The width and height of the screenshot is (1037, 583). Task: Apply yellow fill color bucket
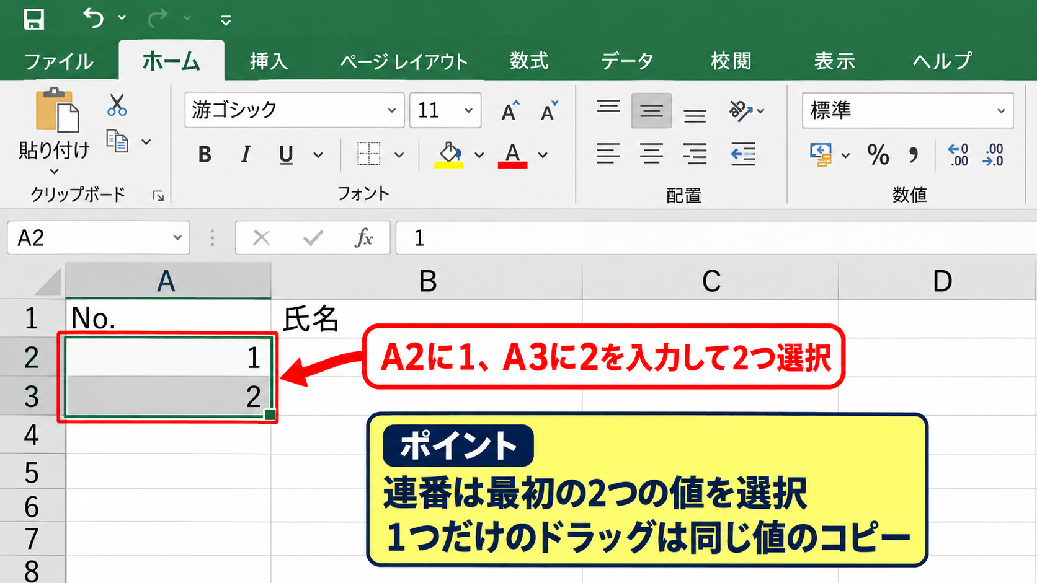(450, 155)
